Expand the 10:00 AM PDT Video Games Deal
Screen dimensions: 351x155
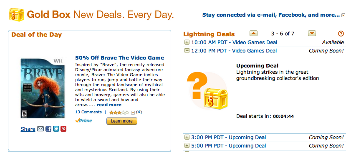(187, 42)
